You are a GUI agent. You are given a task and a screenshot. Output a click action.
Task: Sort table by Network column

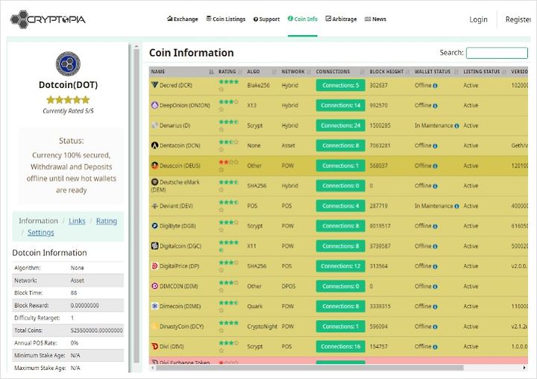pyautogui.click(x=296, y=72)
